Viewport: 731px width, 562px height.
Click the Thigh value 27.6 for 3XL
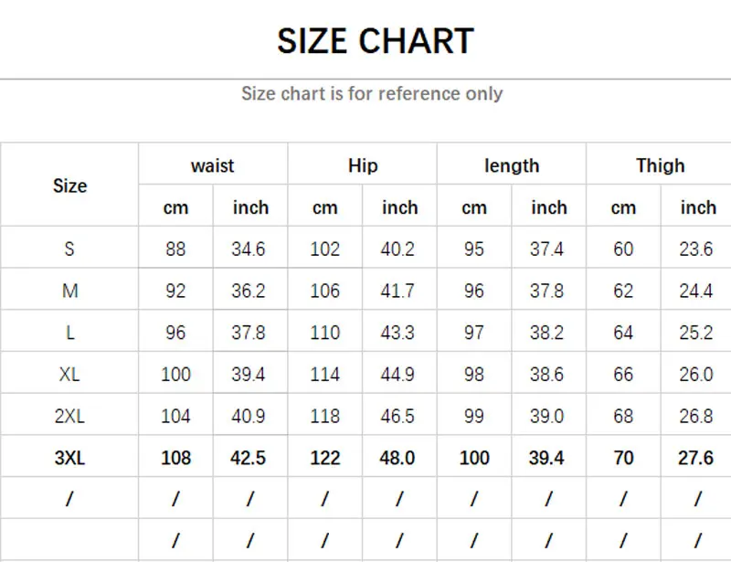pos(698,457)
